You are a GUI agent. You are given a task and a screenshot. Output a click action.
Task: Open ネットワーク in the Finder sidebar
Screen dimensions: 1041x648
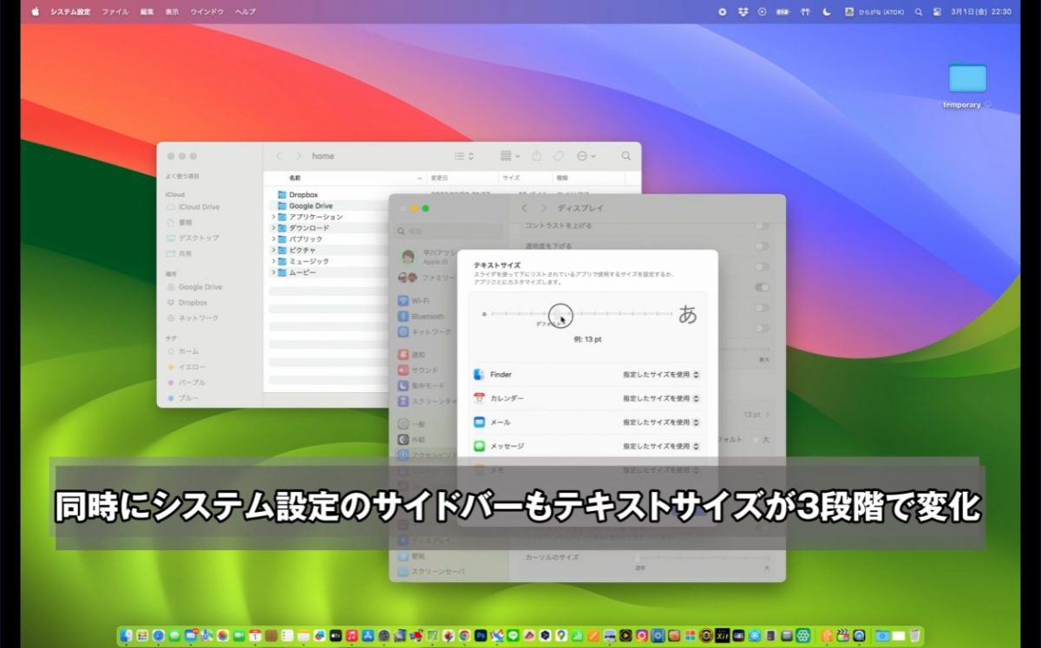coord(193,318)
